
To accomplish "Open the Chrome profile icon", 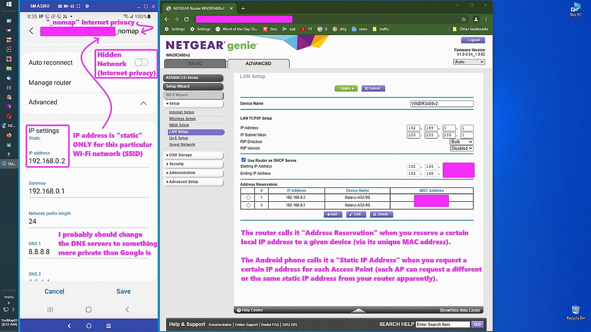I will 476,19.
